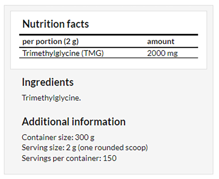
Task: Click the thick rule under Nutrition facts
Action: (109, 35)
